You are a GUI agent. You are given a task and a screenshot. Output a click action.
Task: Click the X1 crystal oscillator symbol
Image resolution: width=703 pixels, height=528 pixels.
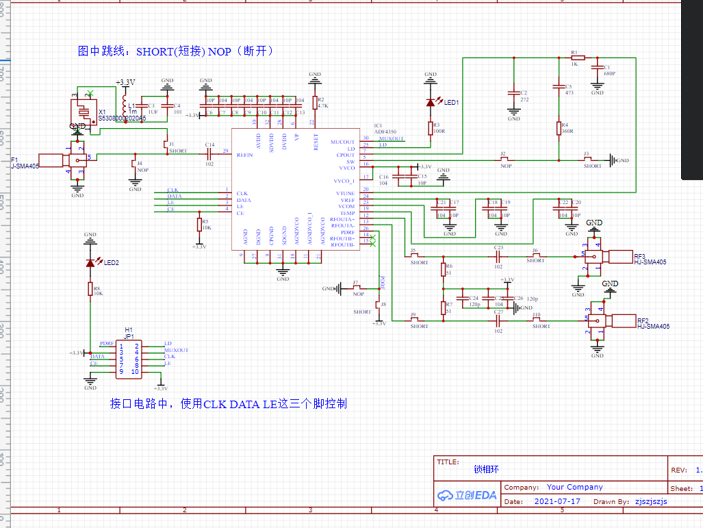tap(84, 111)
